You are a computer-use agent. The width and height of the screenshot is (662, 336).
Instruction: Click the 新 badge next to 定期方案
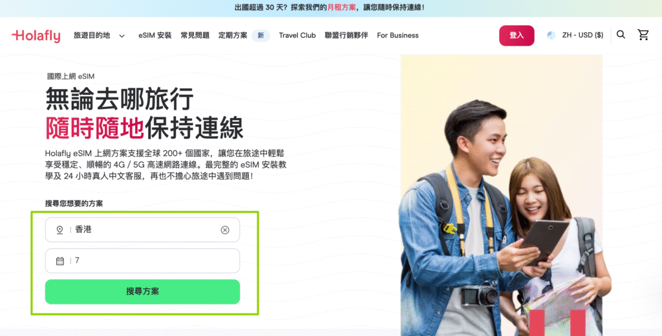pyautogui.click(x=261, y=35)
